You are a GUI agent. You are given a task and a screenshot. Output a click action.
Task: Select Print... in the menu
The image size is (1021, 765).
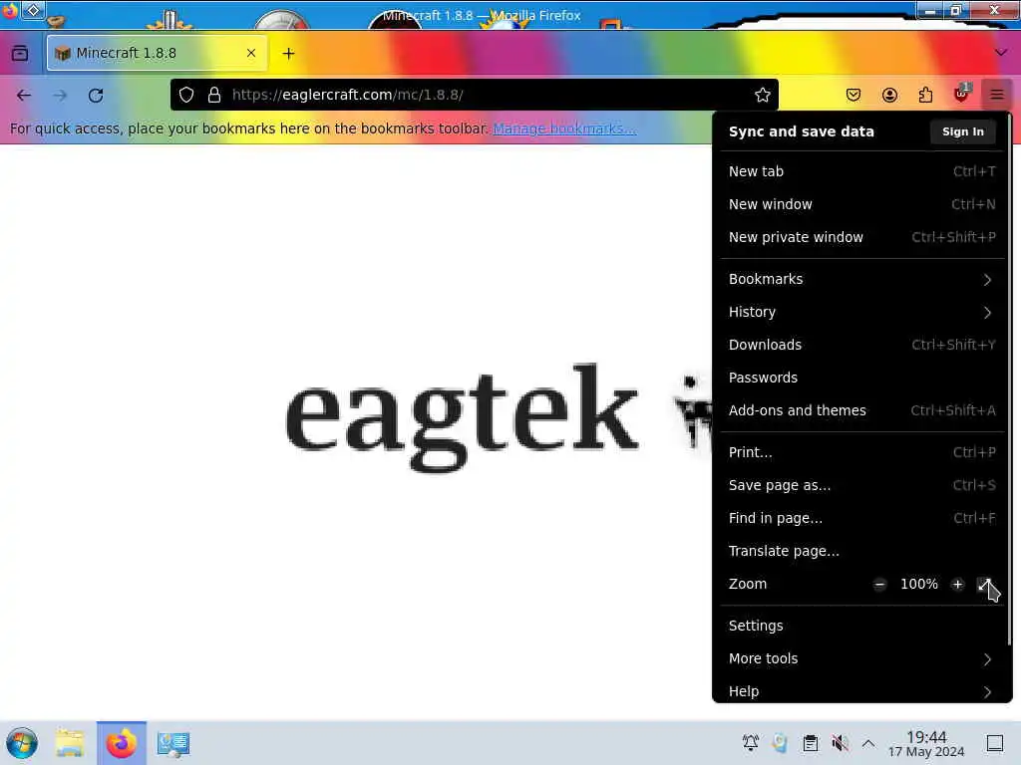pyautogui.click(x=862, y=452)
